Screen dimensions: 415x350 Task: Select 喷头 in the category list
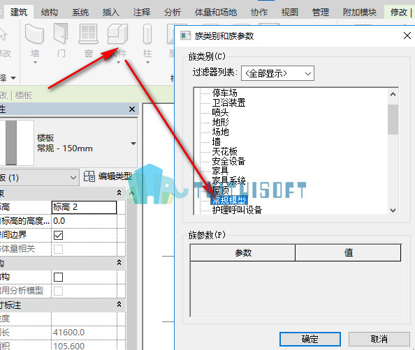click(220, 112)
